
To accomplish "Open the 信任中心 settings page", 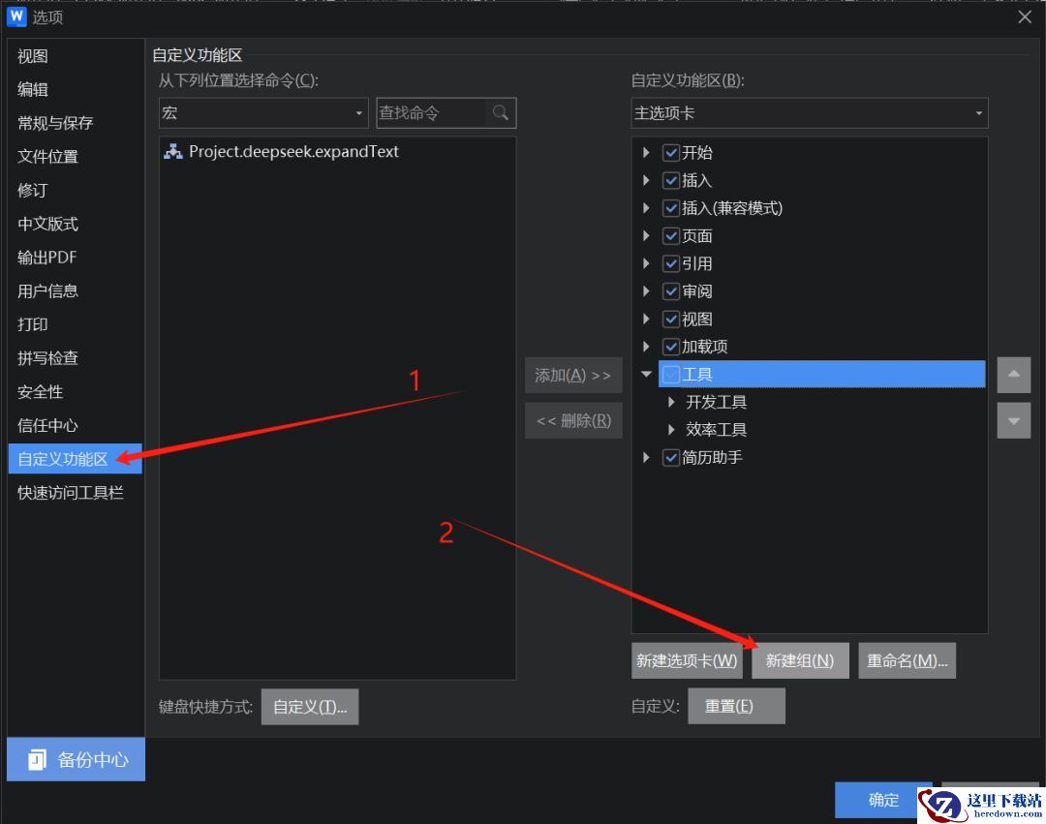I will (47, 425).
